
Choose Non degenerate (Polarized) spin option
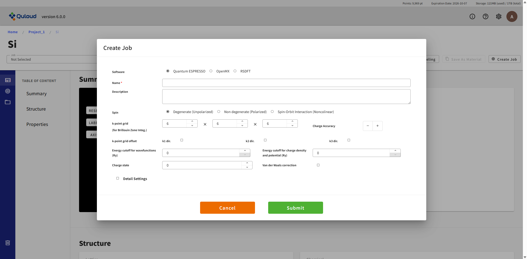tap(219, 112)
